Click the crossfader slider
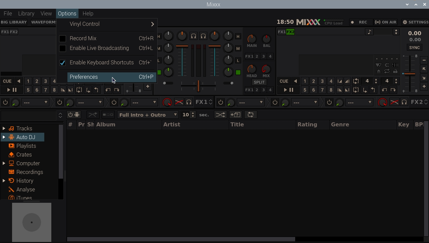Screen dimensions: 429x243 (198, 86)
